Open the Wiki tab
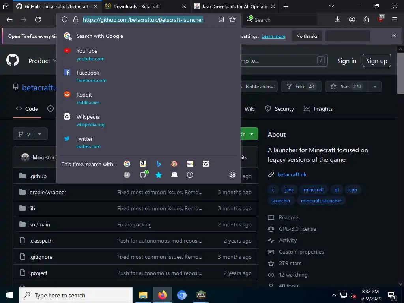 250,109
